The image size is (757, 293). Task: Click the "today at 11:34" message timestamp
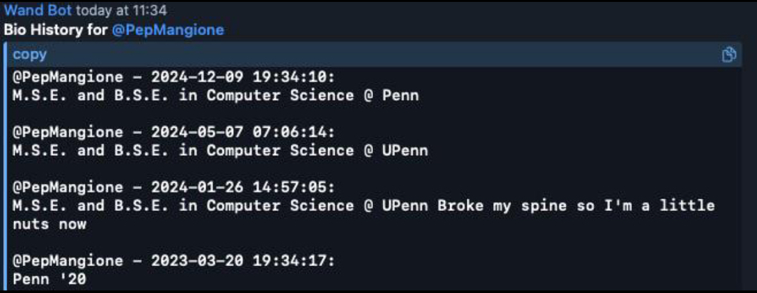[121, 10]
